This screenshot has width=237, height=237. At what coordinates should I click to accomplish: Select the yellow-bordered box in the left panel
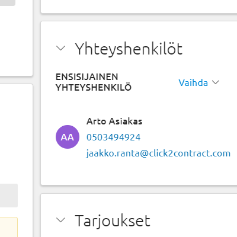coord(9,227)
